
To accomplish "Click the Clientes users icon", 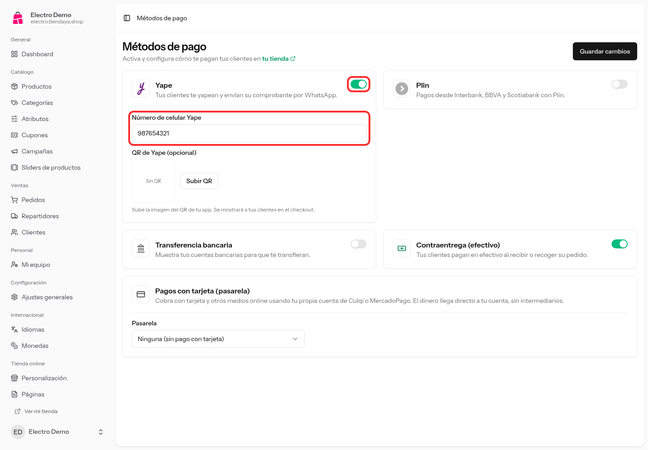I will (x=14, y=232).
